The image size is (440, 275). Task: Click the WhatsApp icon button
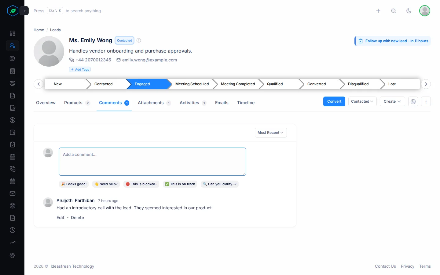pos(413,101)
